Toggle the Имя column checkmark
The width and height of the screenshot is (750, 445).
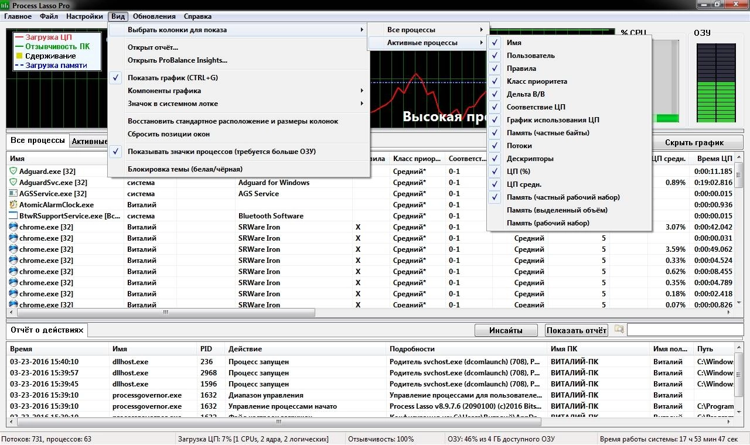496,43
